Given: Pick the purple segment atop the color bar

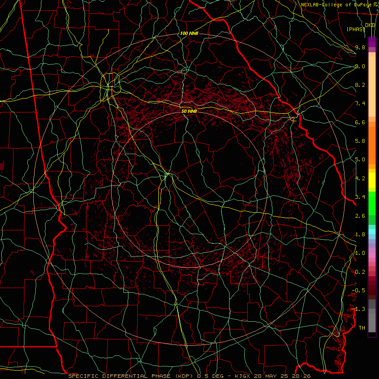Looking at the screenshot, I should [372, 42].
